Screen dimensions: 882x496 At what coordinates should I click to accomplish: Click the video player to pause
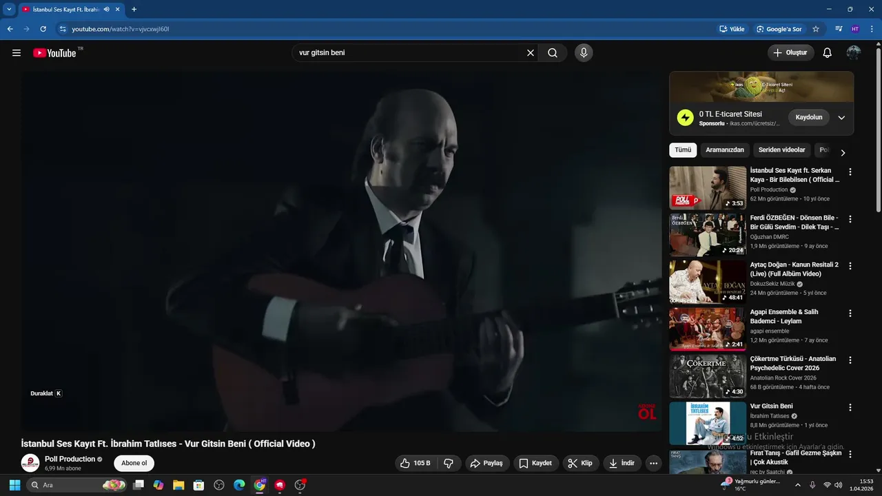tap(341, 251)
